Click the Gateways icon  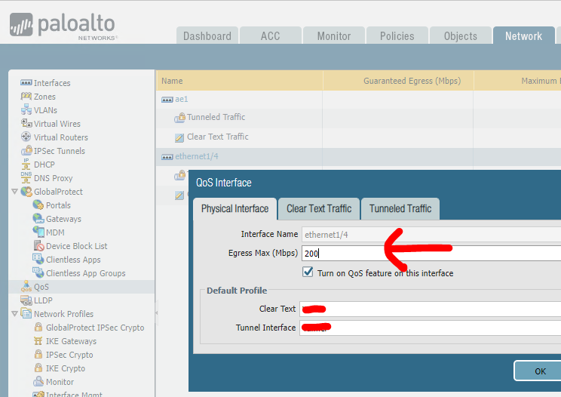(x=38, y=218)
